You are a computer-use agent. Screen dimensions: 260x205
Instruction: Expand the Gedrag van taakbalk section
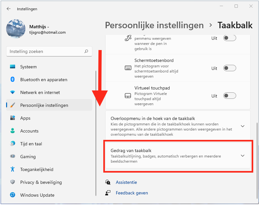(x=243, y=156)
